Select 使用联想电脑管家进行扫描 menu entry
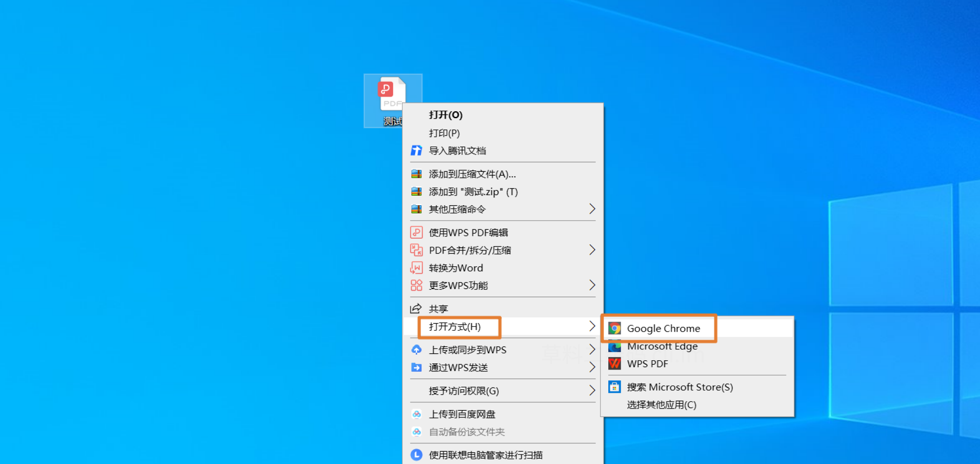Image resolution: width=980 pixels, height=464 pixels. pos(503,455)
